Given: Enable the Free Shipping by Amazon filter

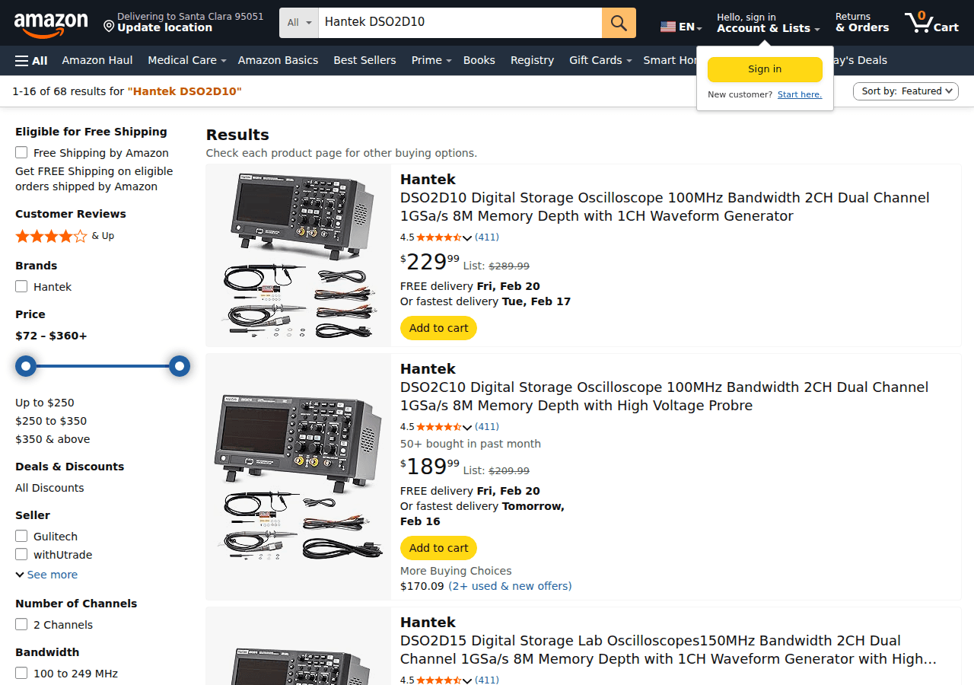Looking at the screenshot, I should coord(21,152).
